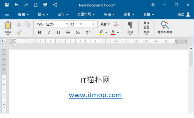Click the 登录 login button
This screenshot has width=194, height=118.
point(181,14)
